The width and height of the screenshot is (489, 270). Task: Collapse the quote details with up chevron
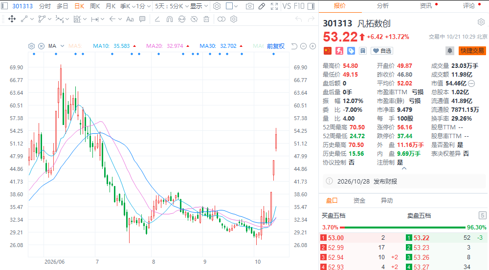point(404,168)
